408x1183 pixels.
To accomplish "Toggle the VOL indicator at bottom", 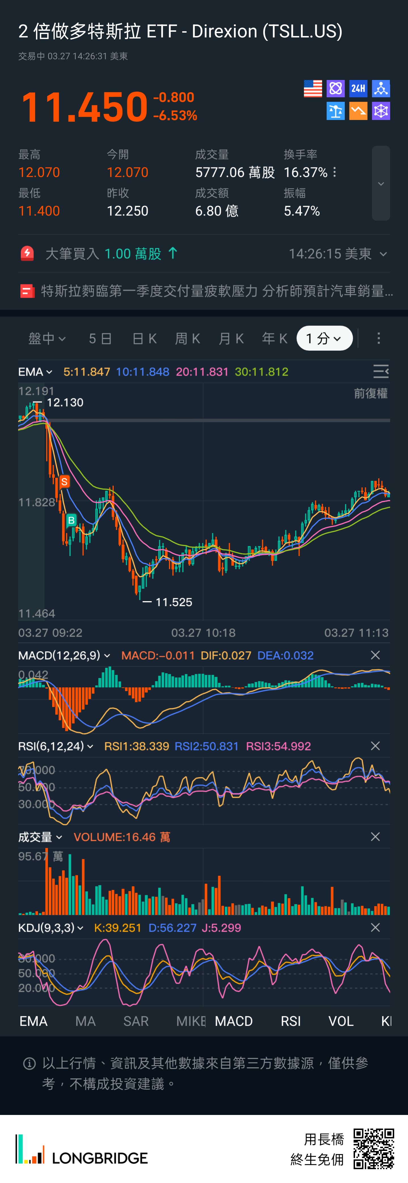I will 341,1021.
